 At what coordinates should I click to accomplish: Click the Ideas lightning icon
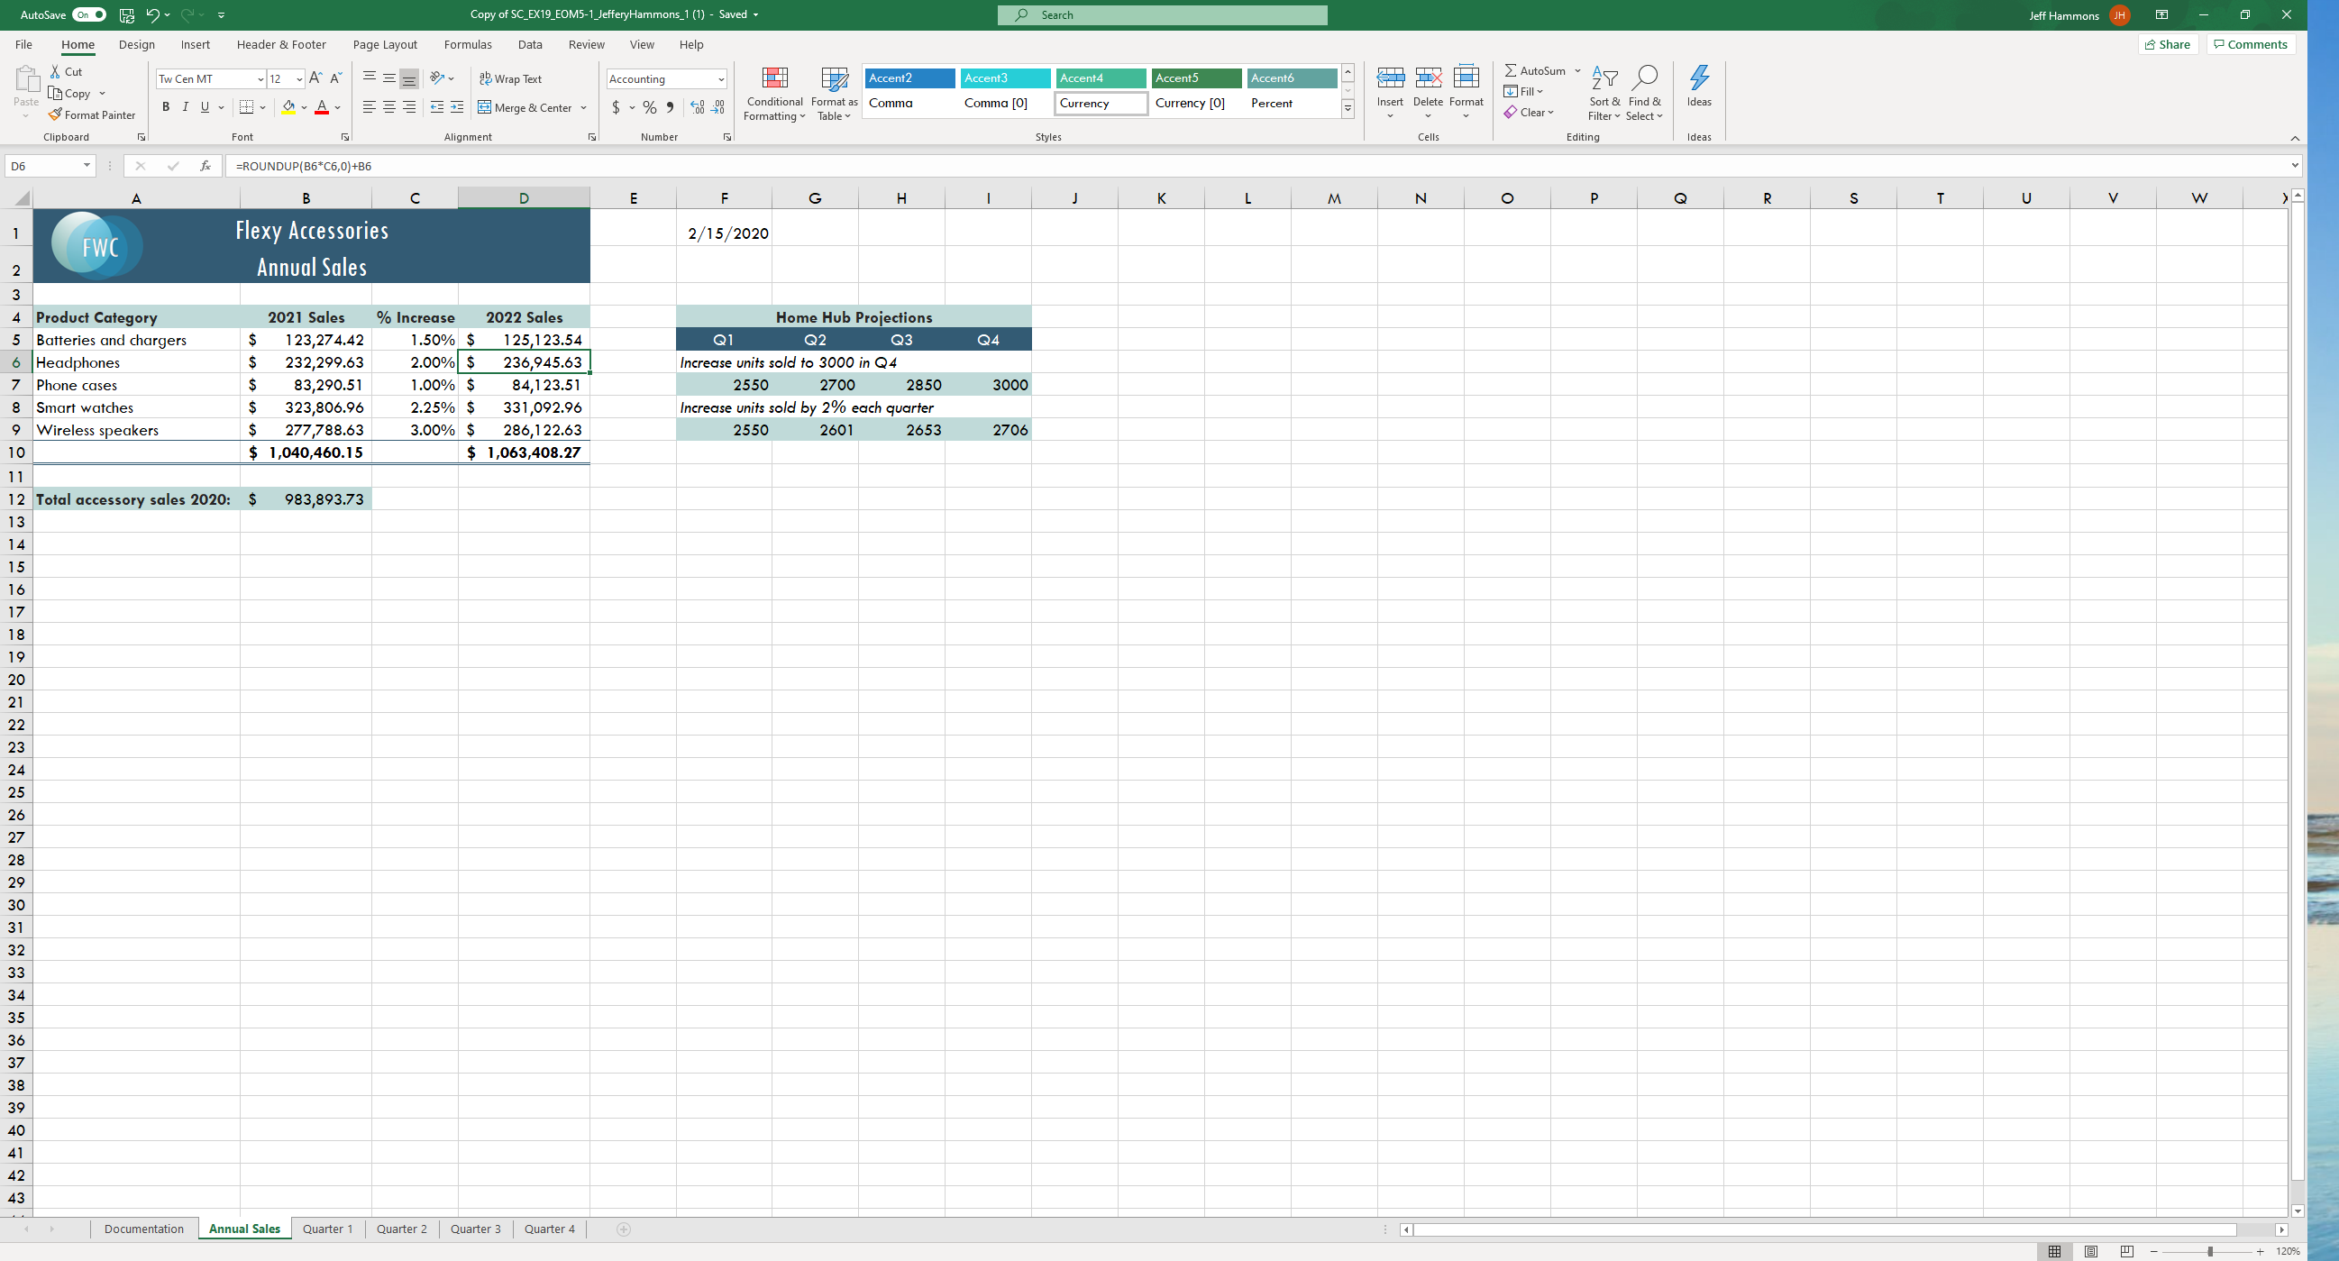coord(1698,79)
